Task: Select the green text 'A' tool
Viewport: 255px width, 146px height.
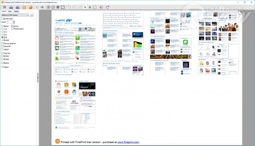Action: (x=90, y=7)
